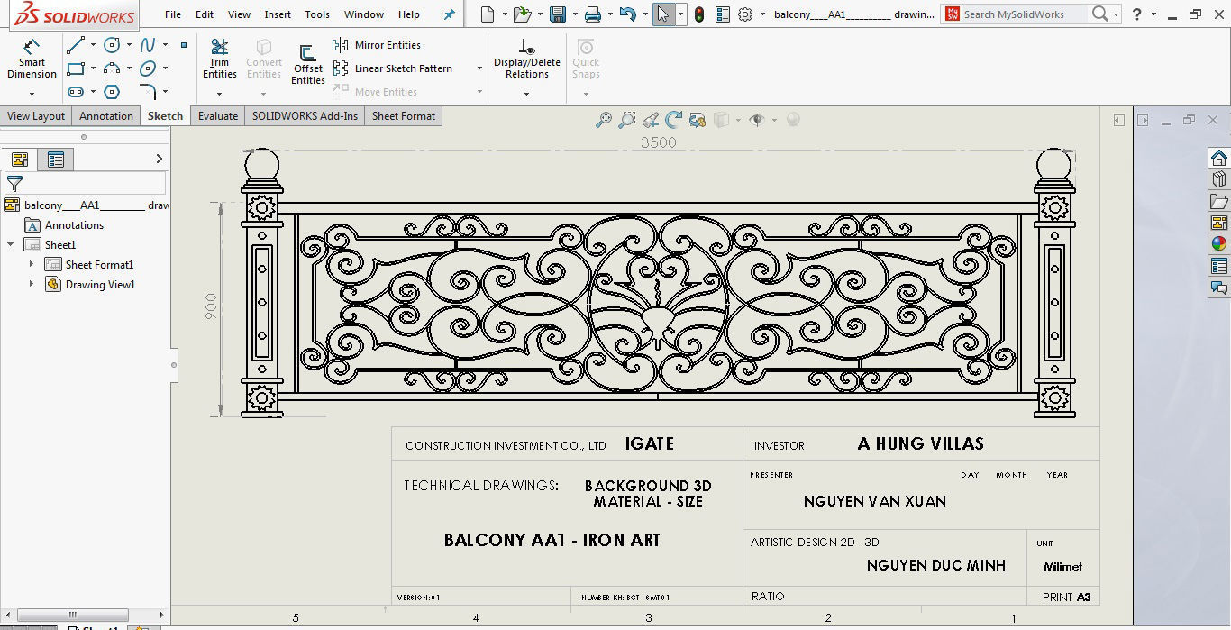Click Zoom to Area icon
The image size is (1231, 630).
tap(626, 120)
